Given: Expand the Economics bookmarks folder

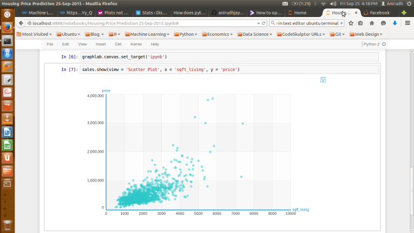Looking at the screenshot, I should tap(217, 34).
